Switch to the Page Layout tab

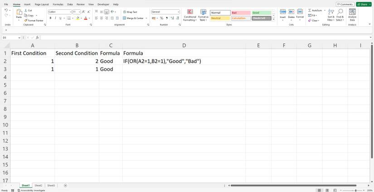click(42, 4)
